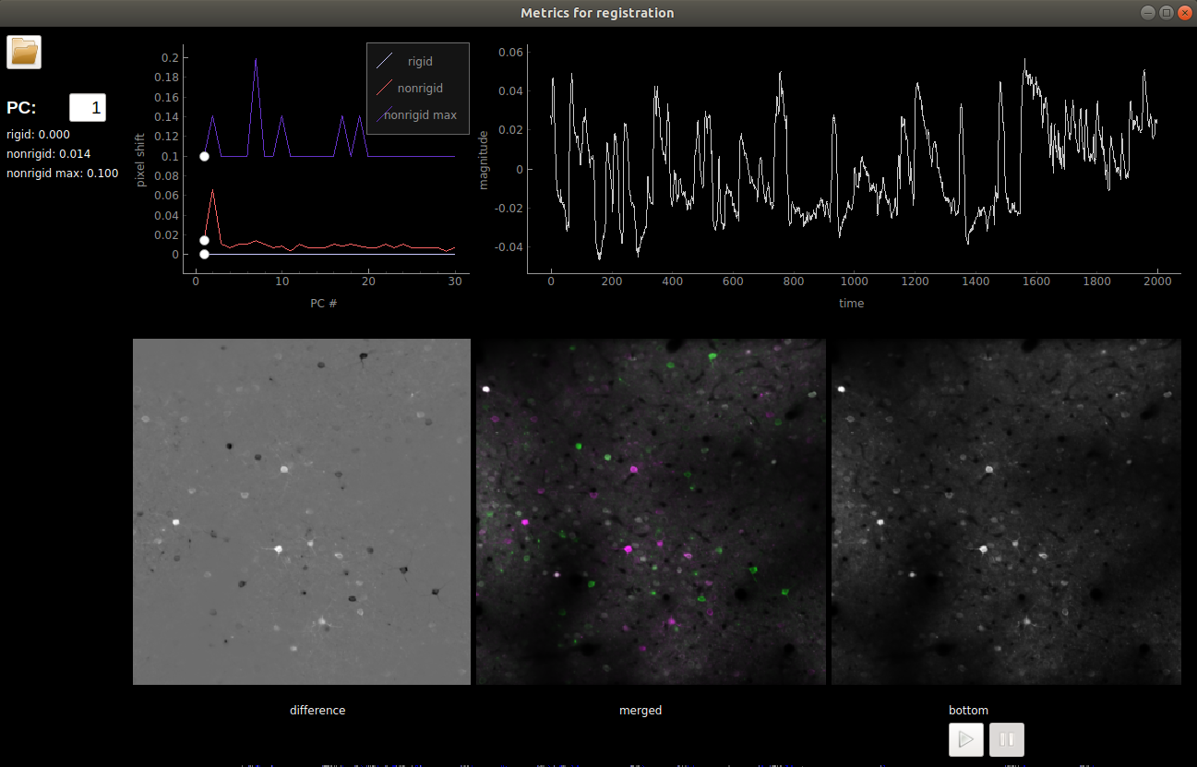
Task: Click the merged green-magenta image panel
Action: click(x=651, y=511)
